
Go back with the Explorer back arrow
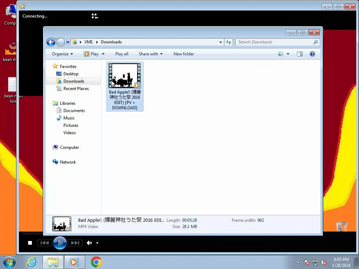coord(51,42)
